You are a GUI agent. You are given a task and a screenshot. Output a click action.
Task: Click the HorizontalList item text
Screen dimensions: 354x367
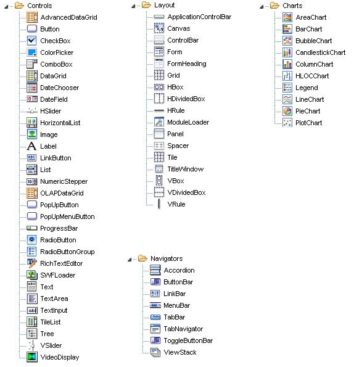(60, 123)
